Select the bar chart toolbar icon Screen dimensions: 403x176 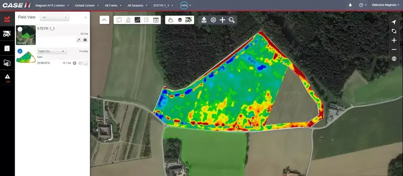click(128, 20)
